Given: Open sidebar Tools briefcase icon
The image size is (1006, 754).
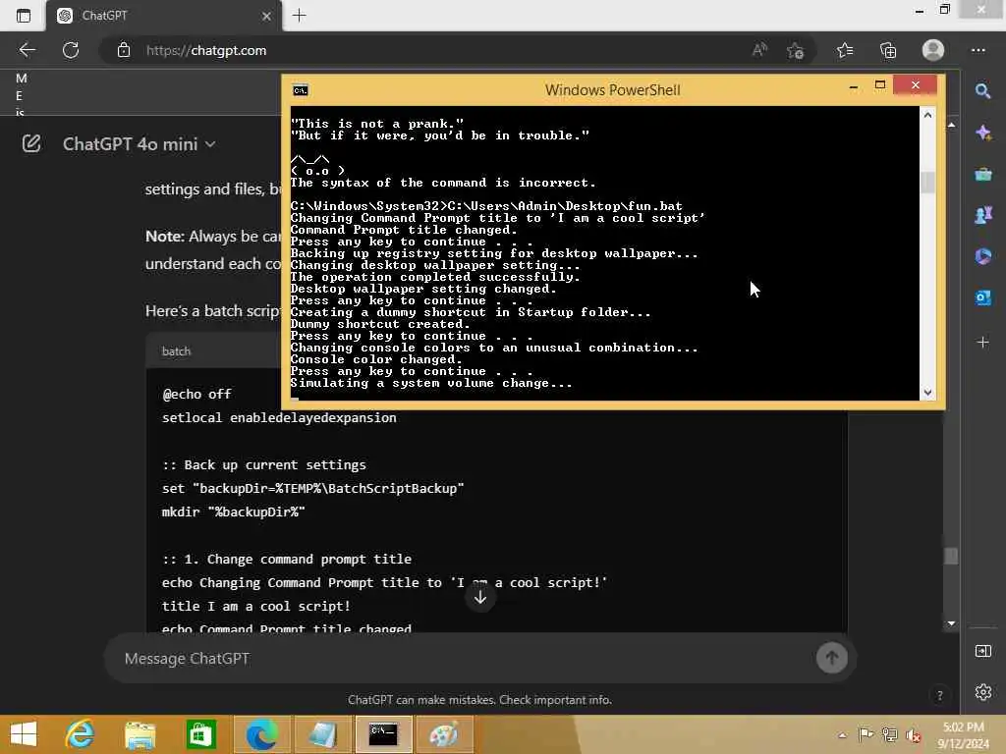Looking at the screenshot, I should point(982,174).
